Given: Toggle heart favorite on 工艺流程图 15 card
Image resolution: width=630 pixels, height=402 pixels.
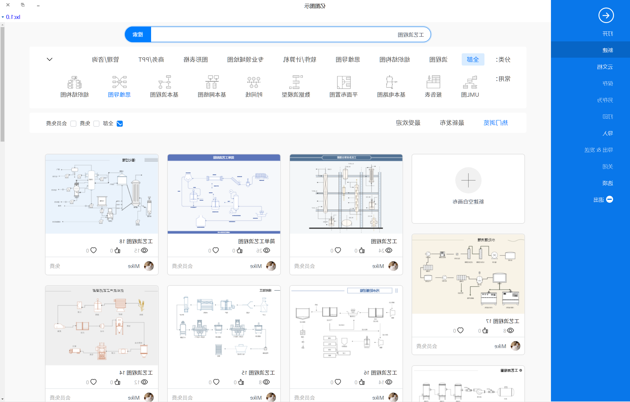Looking at the screenshot, I should (216, 382).
